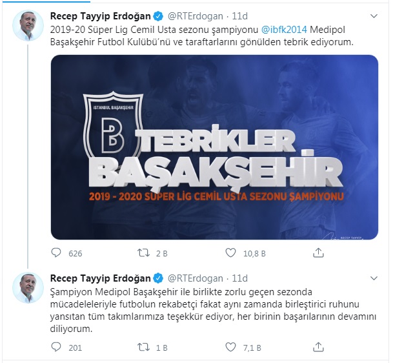
Task: Open Recep Tayyip Erdoğan name on first tweet
Action: [x=100, y=16]
